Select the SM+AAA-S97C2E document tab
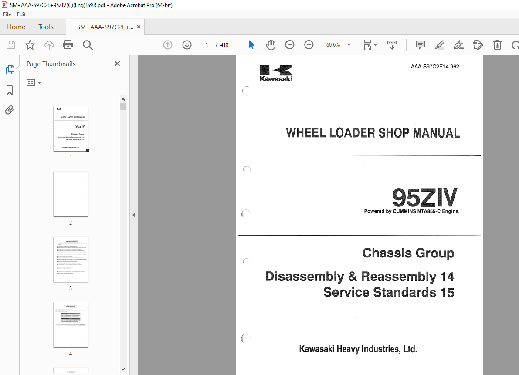Screen dimensions: 519x375 (x=105, y=27)
